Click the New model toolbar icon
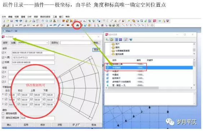 tap(4, 21)
